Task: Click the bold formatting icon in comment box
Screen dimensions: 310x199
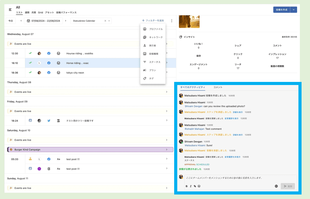Action: point(187,186)
